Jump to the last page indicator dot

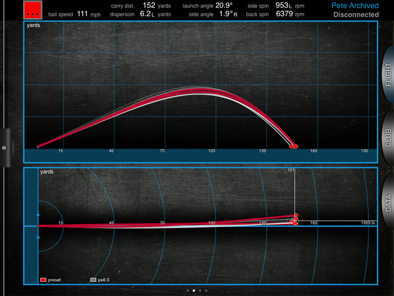point(206,290)
